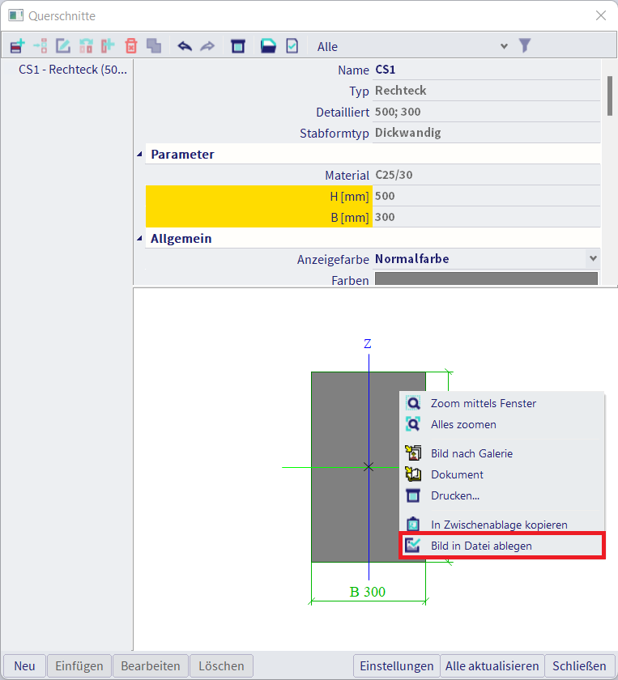This screenshot has height=680, width=618.
Task: Click the H [mm] value field 500
Action: click(x=486, y=196)
